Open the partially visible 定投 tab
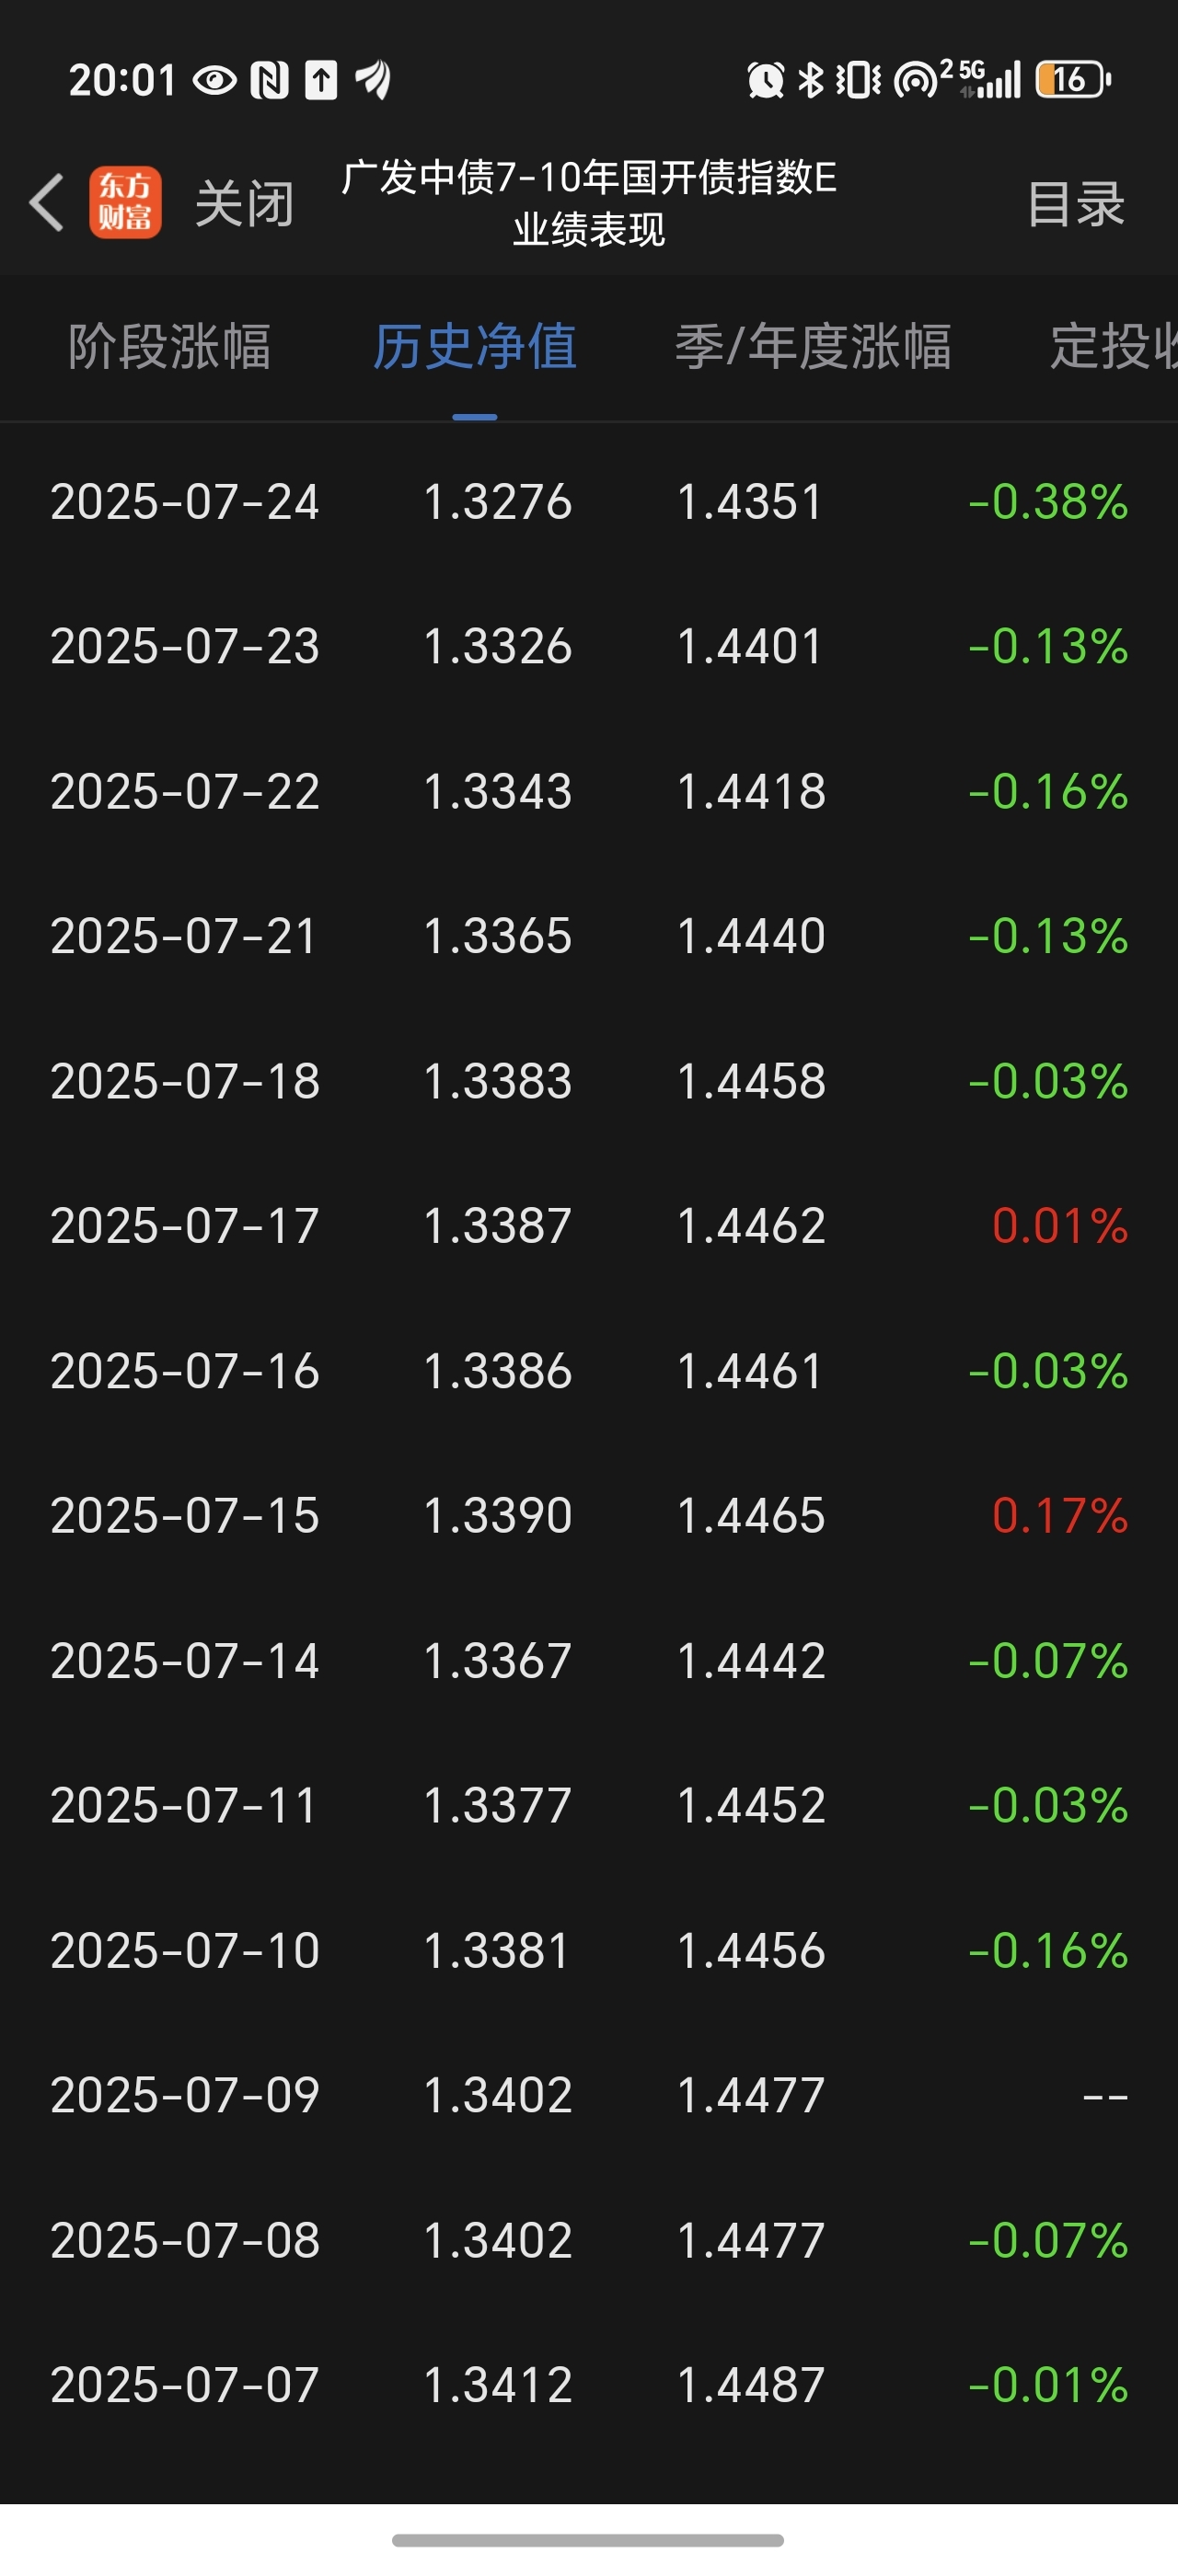 [1113, 347]
